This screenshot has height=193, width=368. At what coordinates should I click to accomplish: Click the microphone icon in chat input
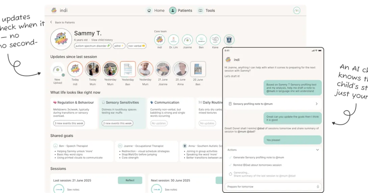point(318,187)
